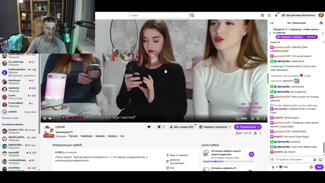Open the offline gnkkkk channel in sidebar

pos(20,112)
